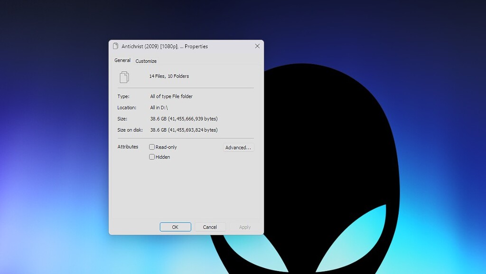The width and height of the screenshot is (486, 274).
Task: Close the Properties dialog
Action: click(257, 46)
